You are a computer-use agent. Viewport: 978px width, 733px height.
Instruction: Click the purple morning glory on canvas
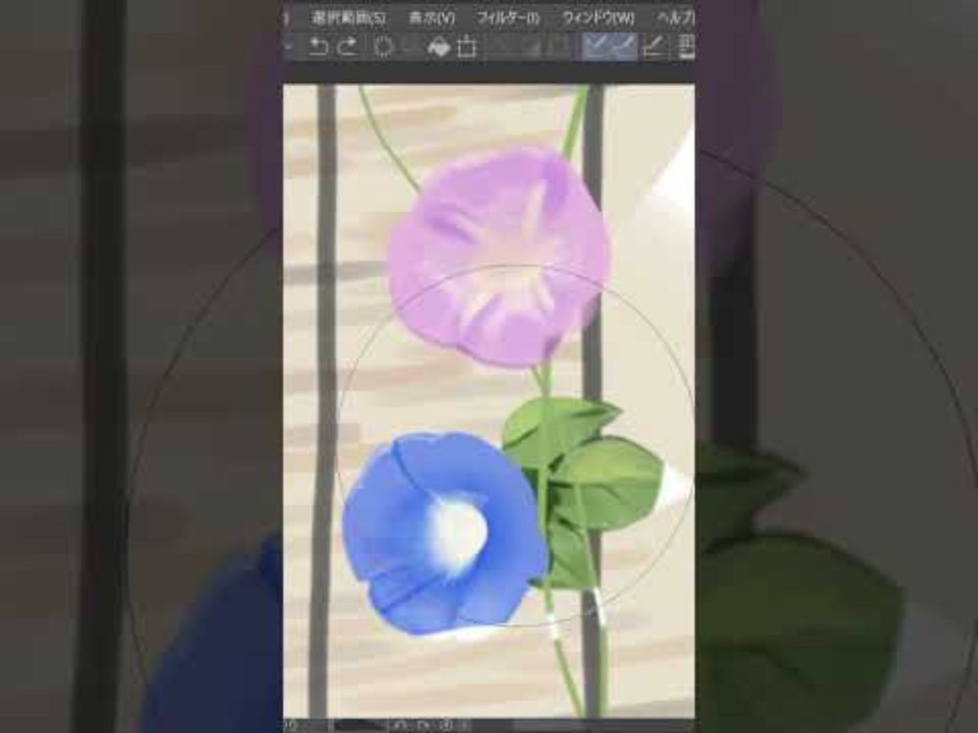(x=499, y=257)
